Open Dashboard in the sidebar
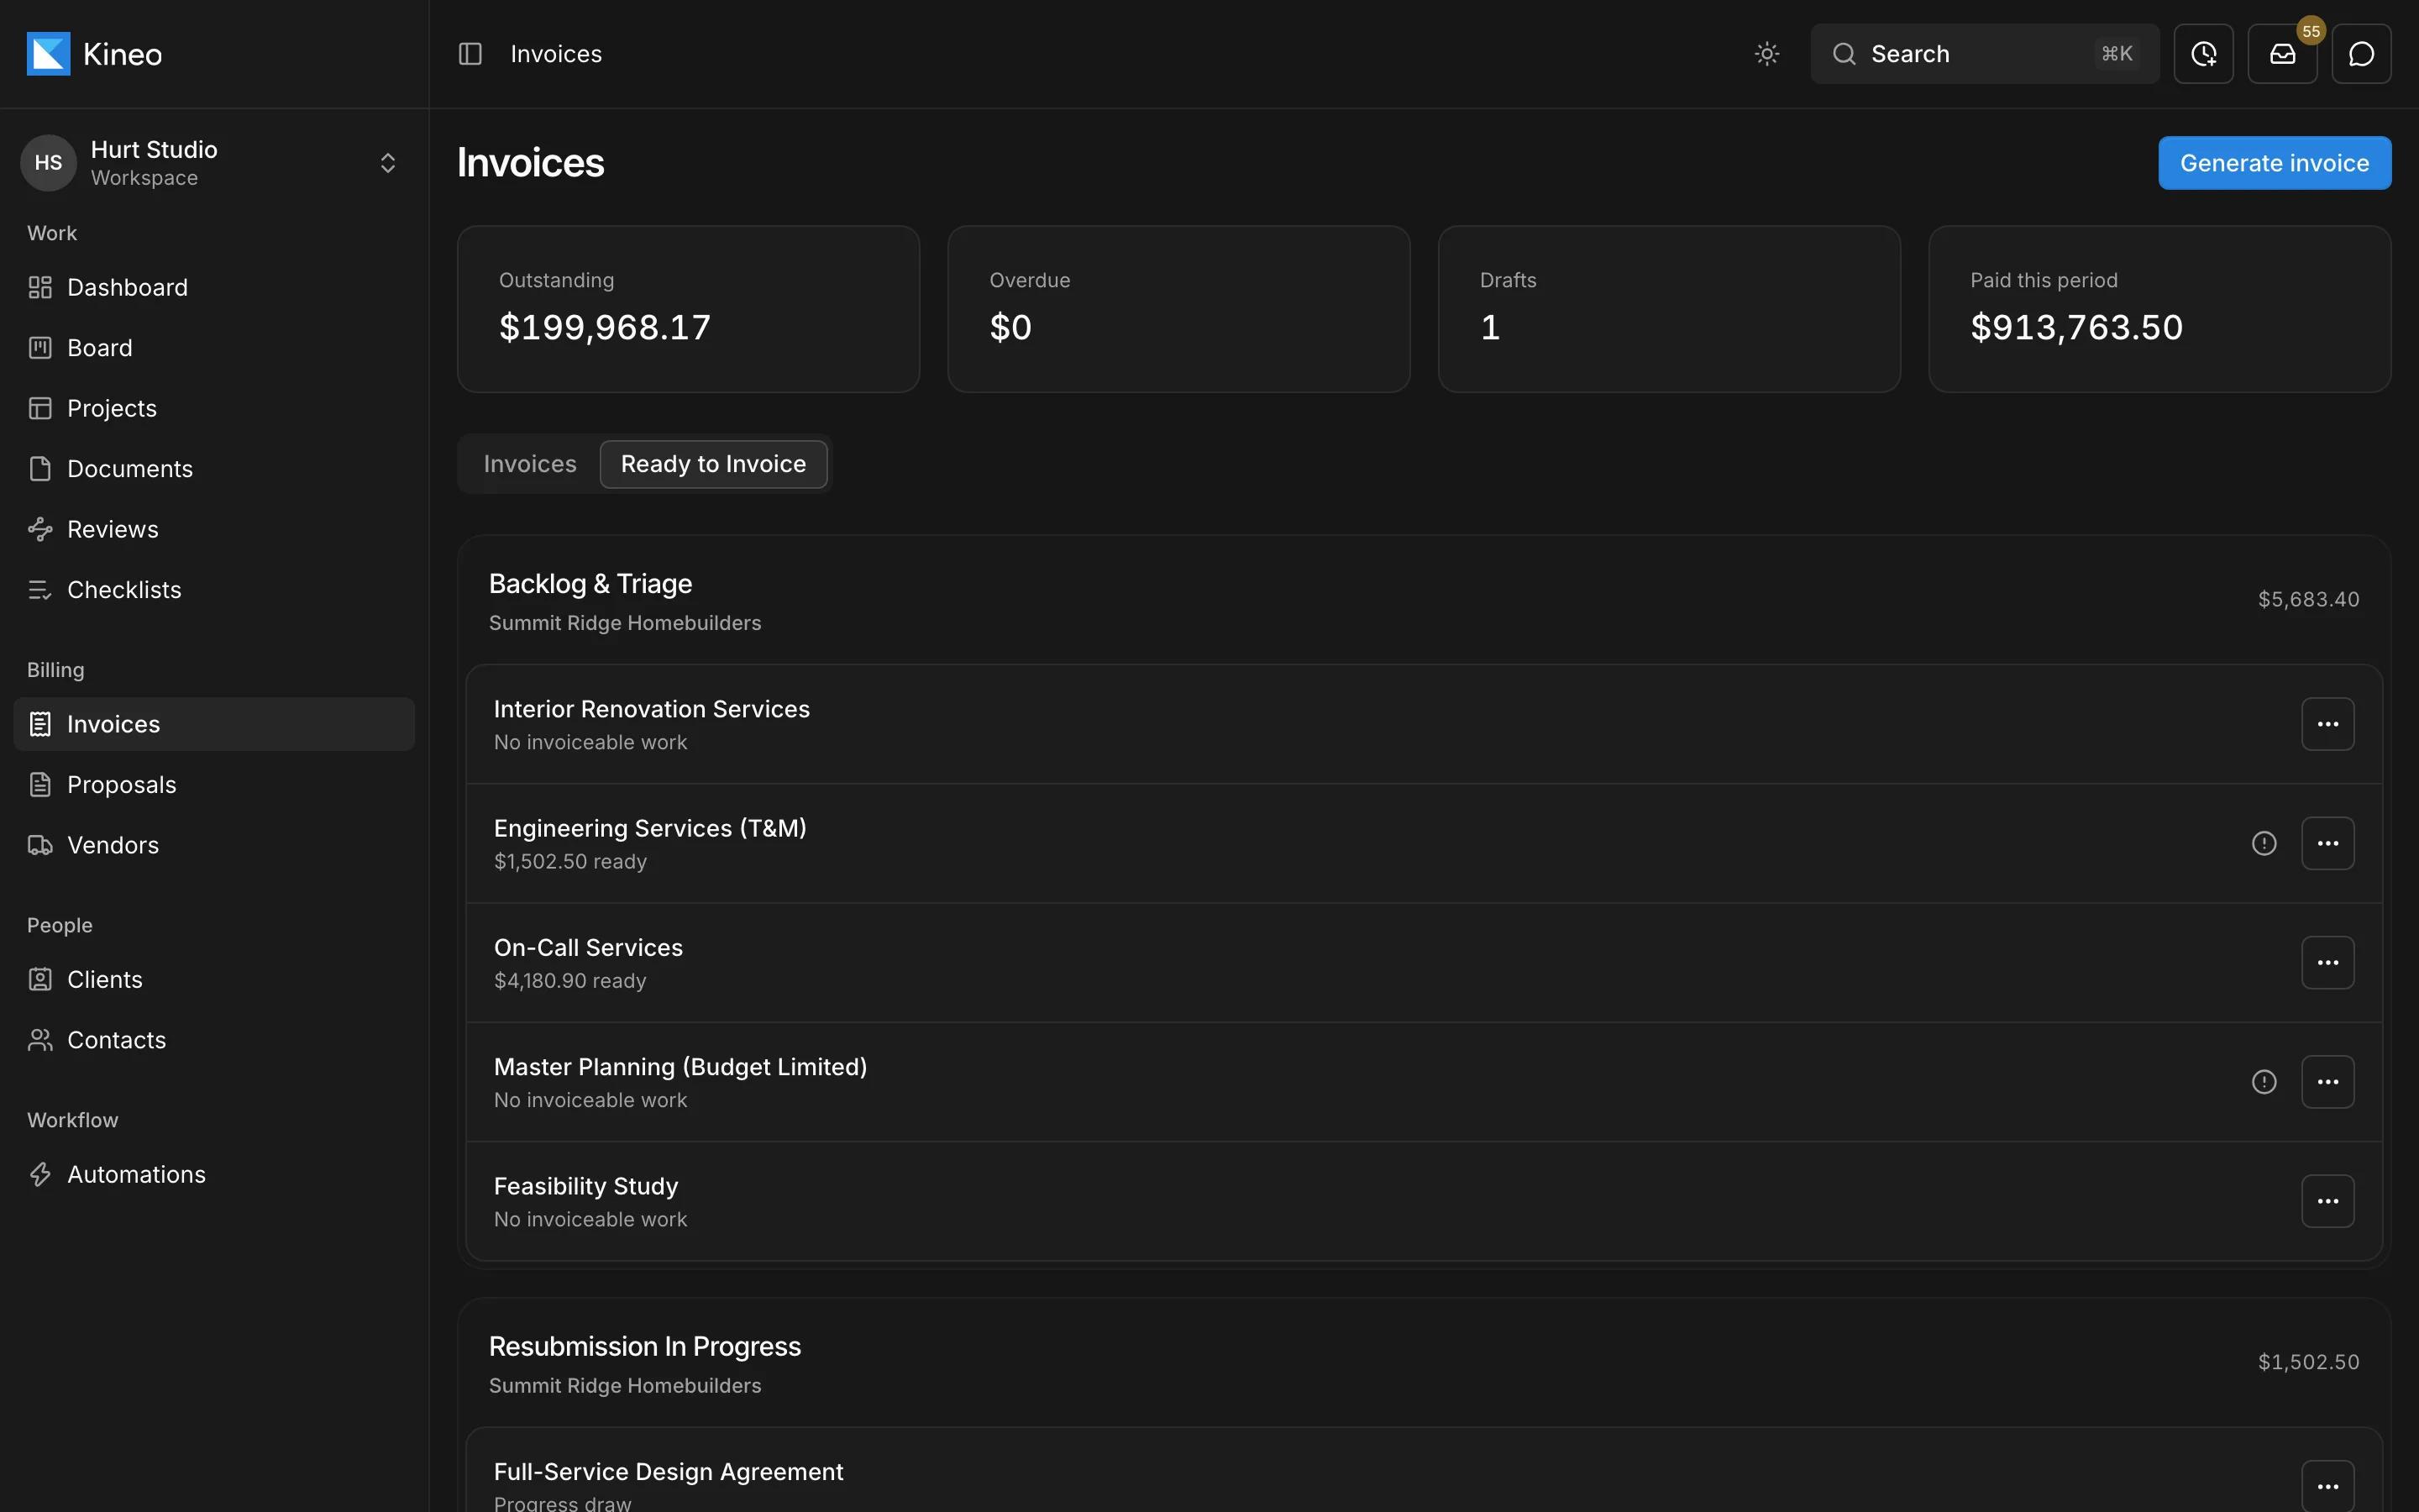Screen dimensions: 2419x1512 click(x=214, y=288)
